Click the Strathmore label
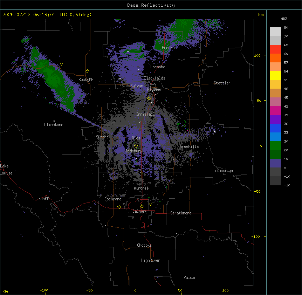 [x=181, y=213]
